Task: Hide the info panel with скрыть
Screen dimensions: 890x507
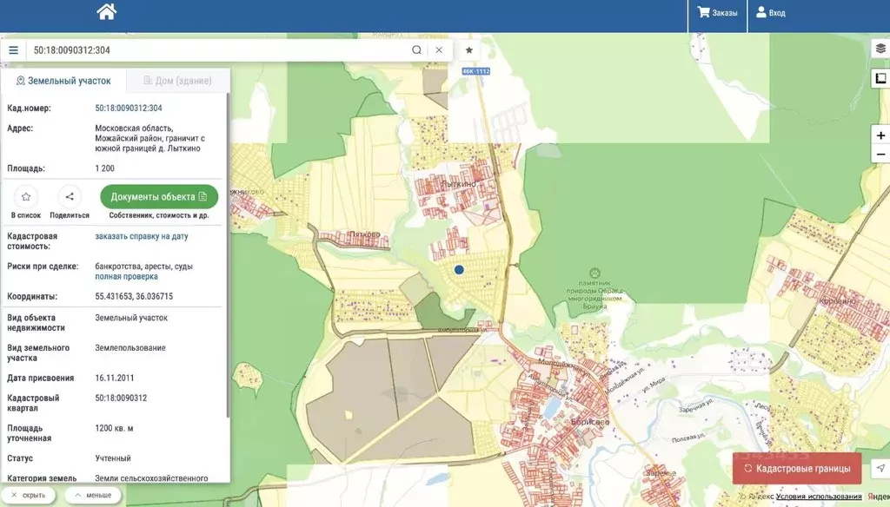Action: [x=28, y=495]
